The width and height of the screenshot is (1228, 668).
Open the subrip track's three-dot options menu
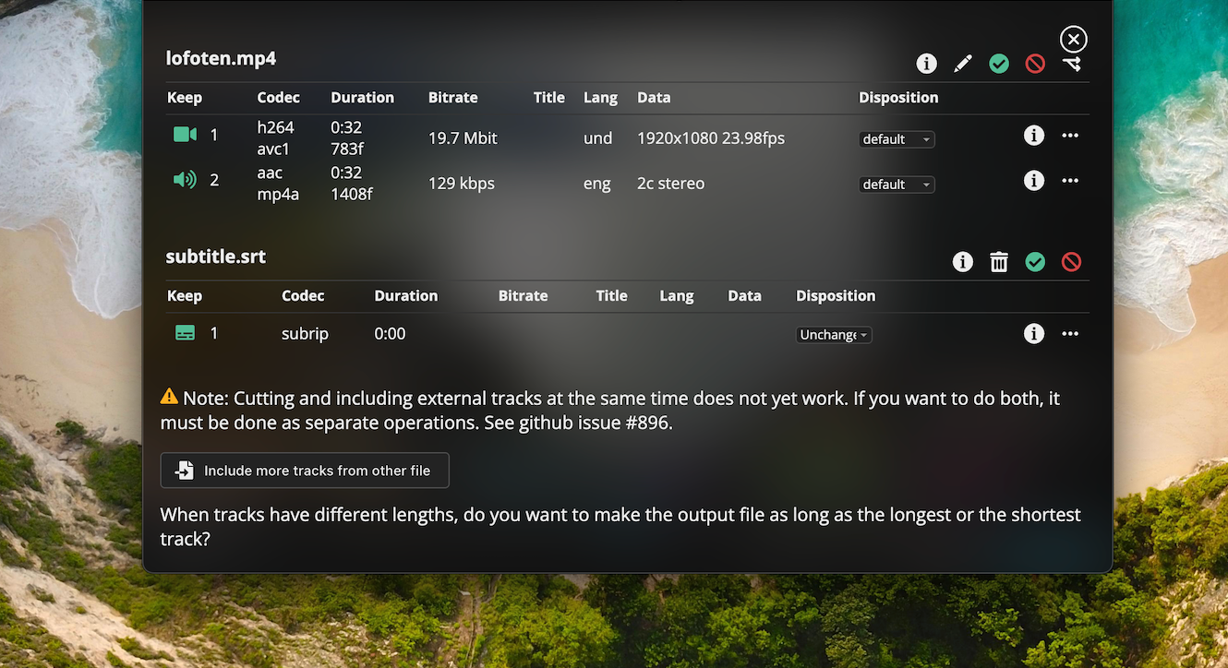[x=1070, y=333]
